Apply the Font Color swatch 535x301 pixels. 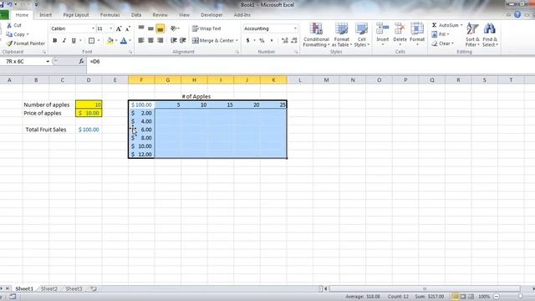click(124, 41)
